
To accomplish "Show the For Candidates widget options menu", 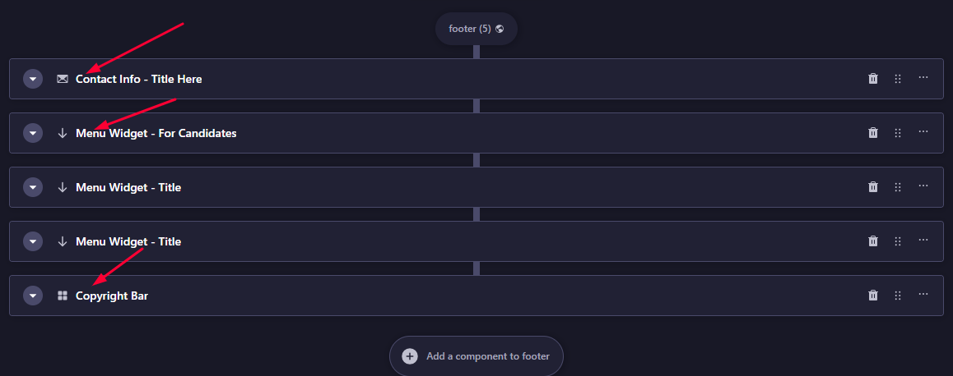I will [923, 132].
